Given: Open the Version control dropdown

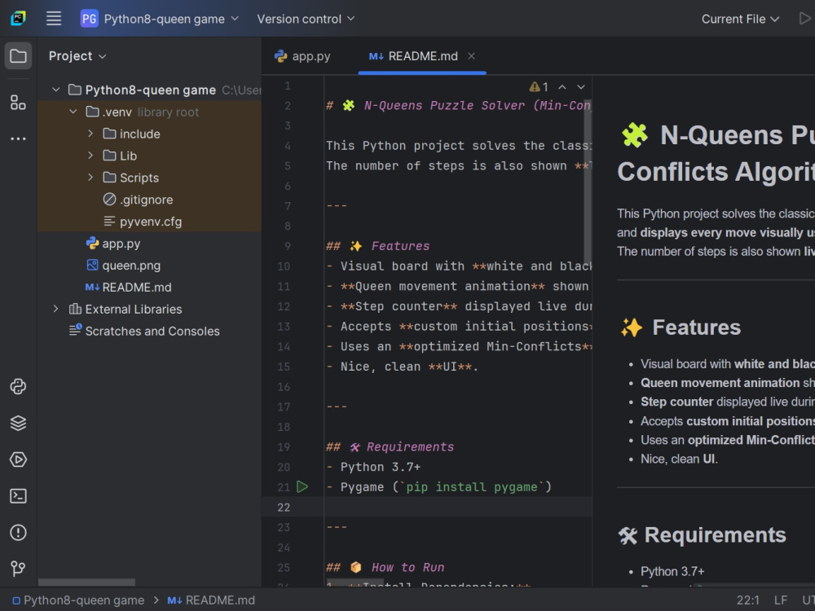Looking at the screenshot, I should (x=306, y=20).
